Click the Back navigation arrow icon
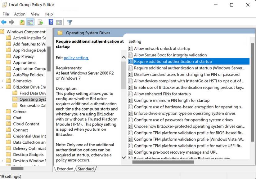The image size is (256, 179). coord(4,22)
